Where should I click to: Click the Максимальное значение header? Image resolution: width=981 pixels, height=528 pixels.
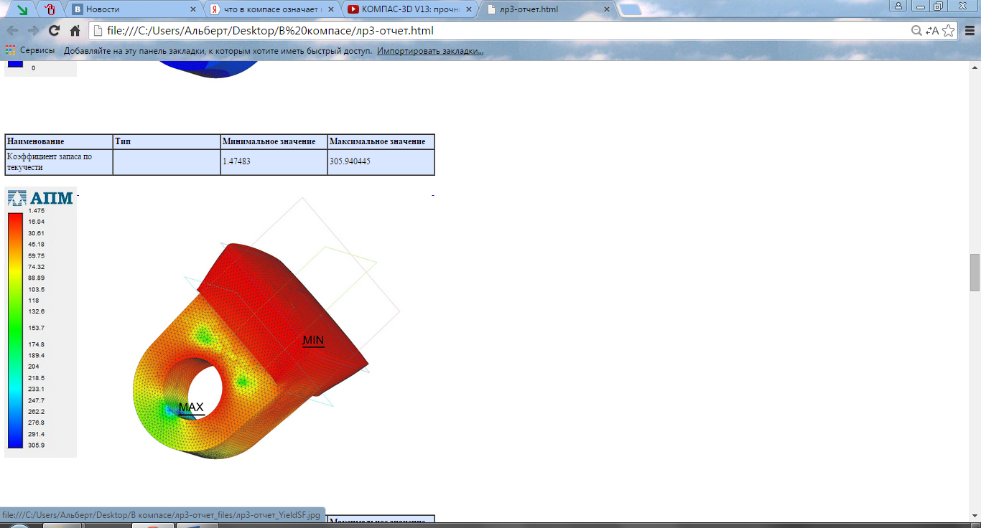[x=381, y=141]
